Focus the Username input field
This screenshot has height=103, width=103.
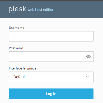51,36
